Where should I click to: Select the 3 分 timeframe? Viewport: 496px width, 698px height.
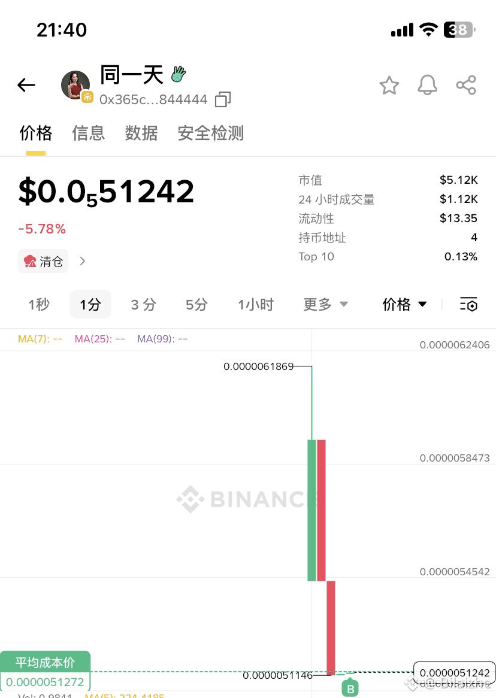[143, 305]
